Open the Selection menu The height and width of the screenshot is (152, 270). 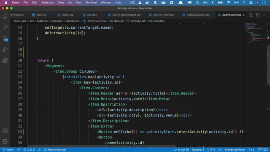[47, 3]
